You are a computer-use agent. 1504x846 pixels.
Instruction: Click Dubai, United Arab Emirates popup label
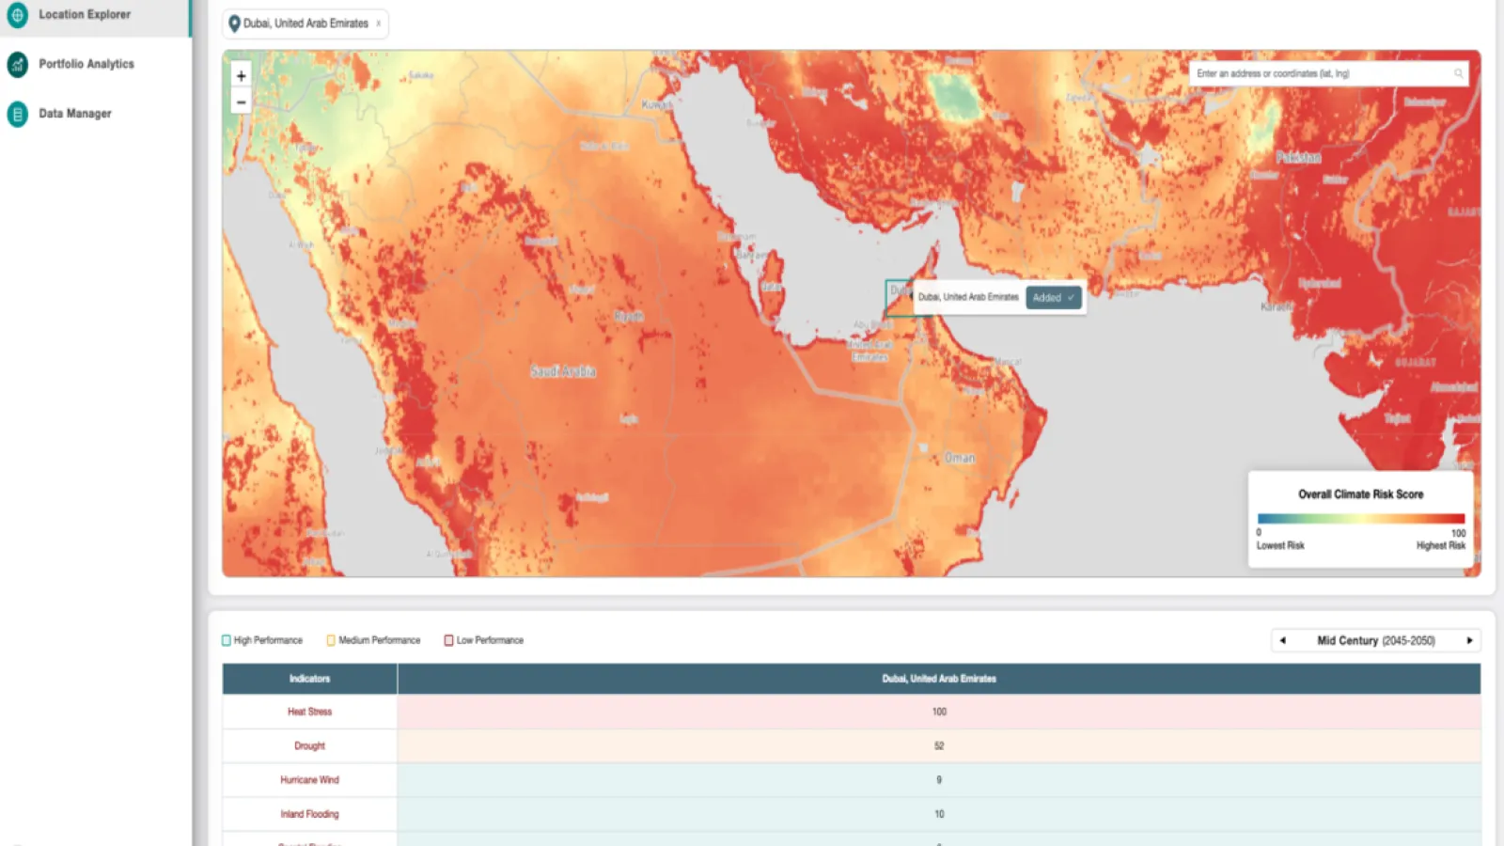tap(968, 297)
